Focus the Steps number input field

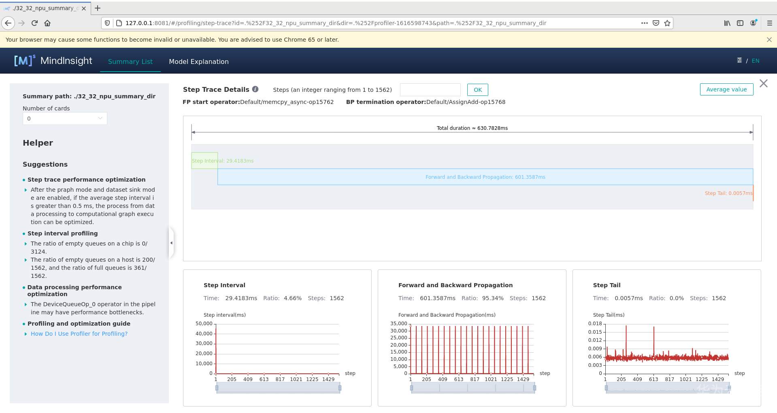(430, 90)
